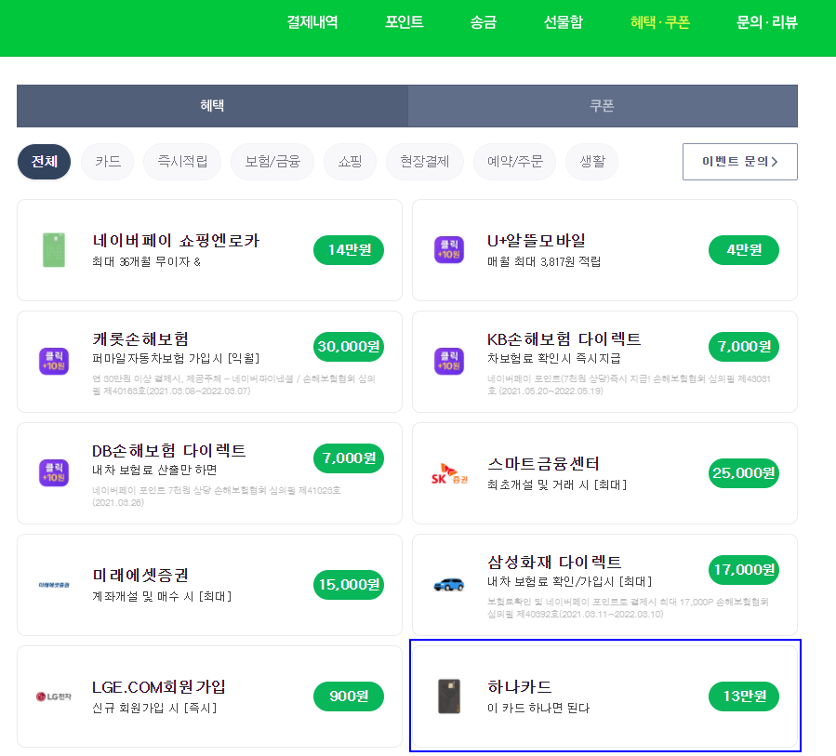Click the 13만원 badge on 하나카드

click(744, 696)
